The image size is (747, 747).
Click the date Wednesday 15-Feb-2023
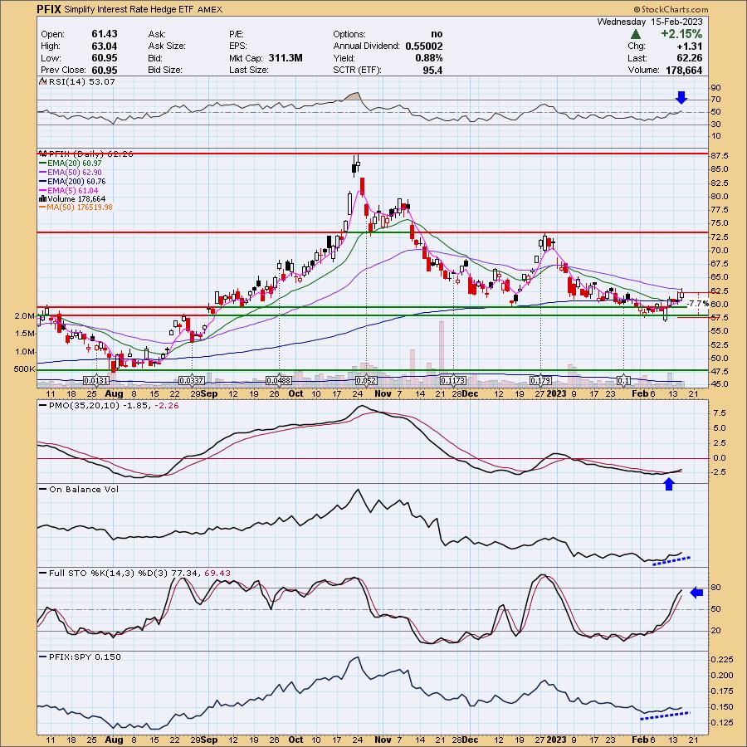click(x=649, y=22)
